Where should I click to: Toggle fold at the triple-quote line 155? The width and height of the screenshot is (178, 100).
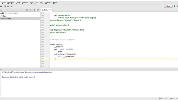point(50,37)
